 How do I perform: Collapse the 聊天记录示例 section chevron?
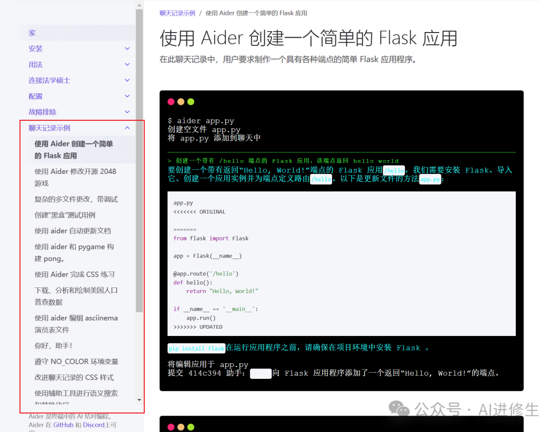coord(127,128)
